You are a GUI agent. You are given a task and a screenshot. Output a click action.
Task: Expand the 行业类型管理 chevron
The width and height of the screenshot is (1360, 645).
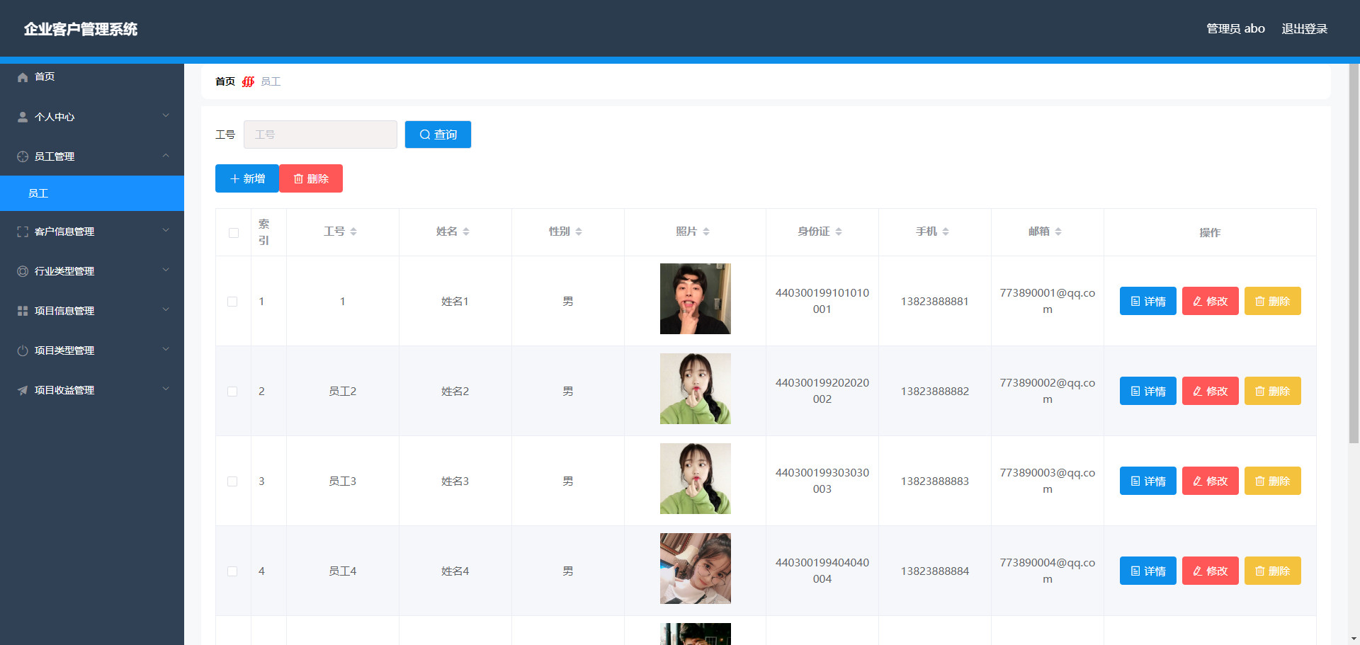pos(166,270)
